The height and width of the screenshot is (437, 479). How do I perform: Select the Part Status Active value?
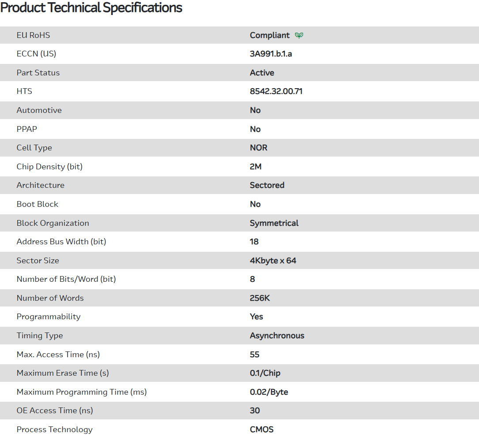262,73
